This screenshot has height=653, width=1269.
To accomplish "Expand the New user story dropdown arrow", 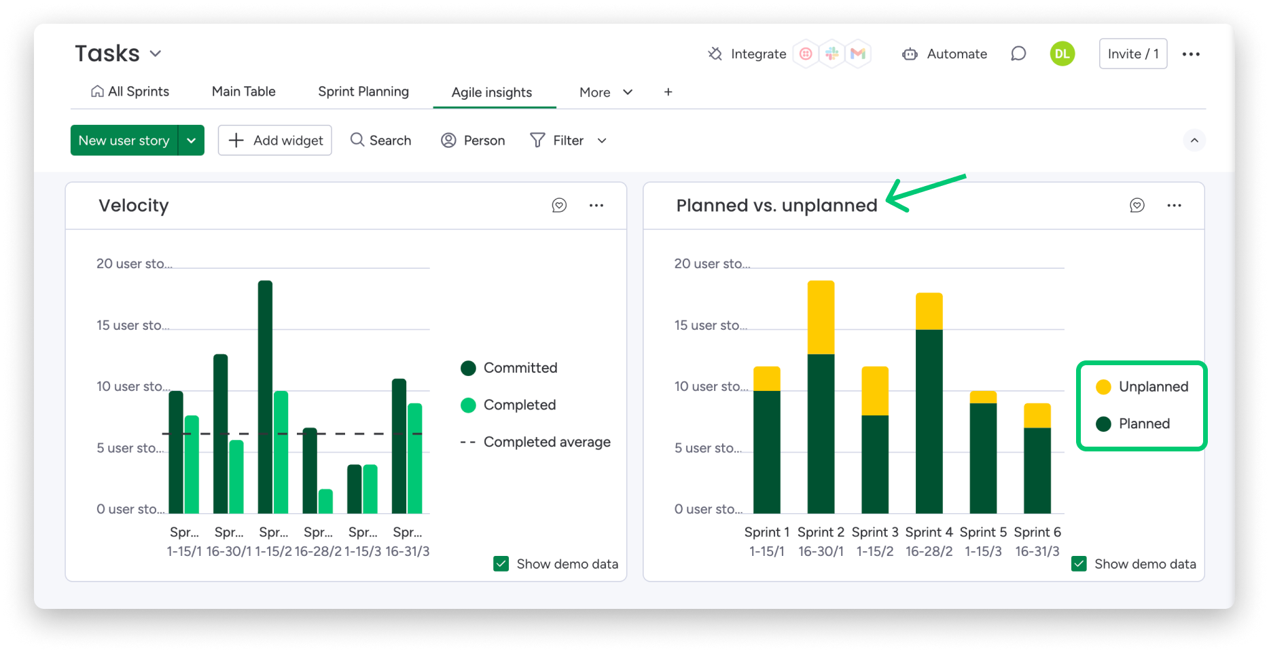I will pos(191,140).
